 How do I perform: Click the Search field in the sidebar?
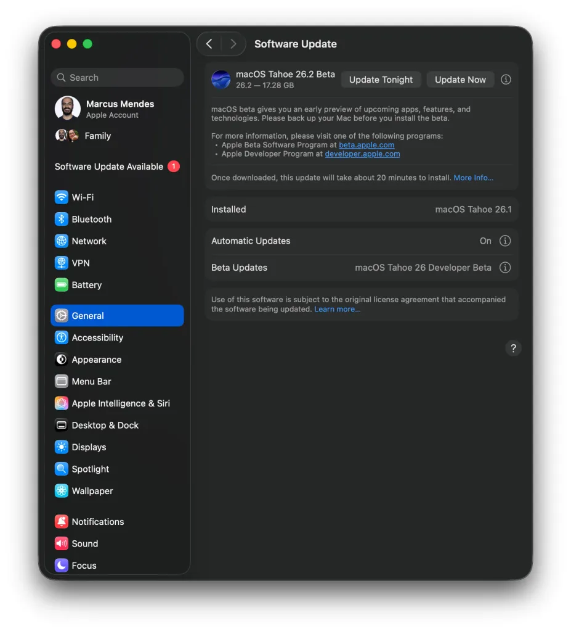[x=116, y=77]
